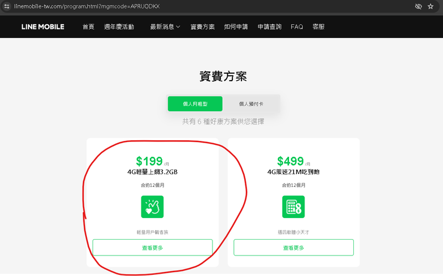Click 輕量用戶精省族 caption

[x=152, y=232]
